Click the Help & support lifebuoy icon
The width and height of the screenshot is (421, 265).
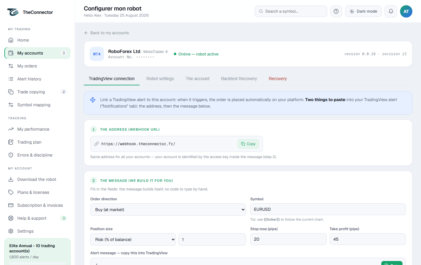pos(11,218)
